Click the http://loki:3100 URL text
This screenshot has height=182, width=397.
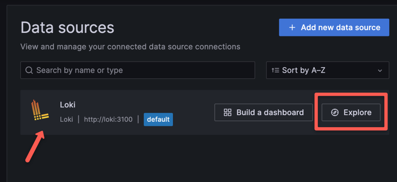108,119
